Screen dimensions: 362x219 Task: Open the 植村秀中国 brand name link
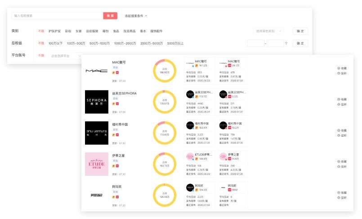point(120,125)
